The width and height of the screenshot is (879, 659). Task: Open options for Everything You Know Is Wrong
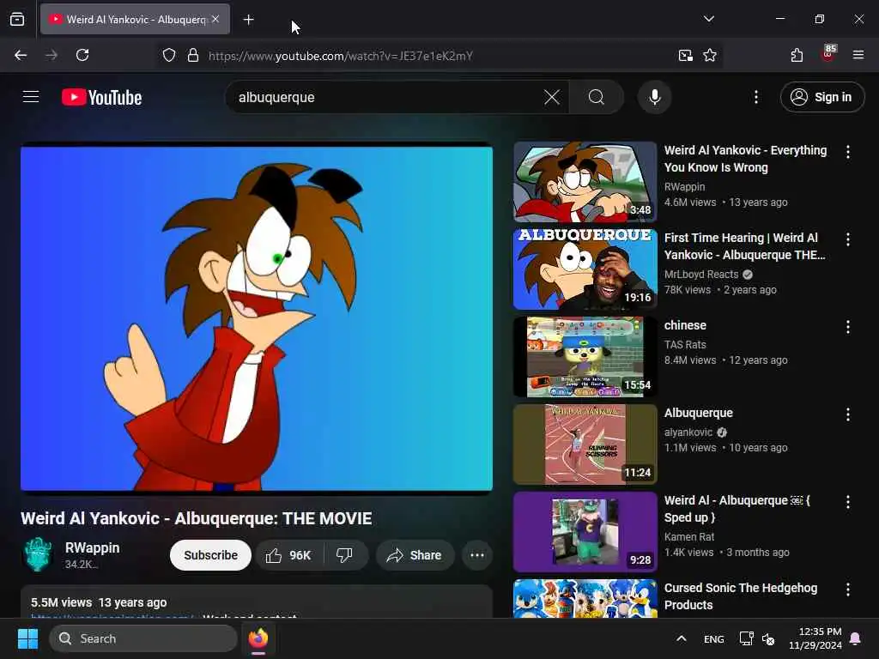pyautogui.click(x=847, y=151)
